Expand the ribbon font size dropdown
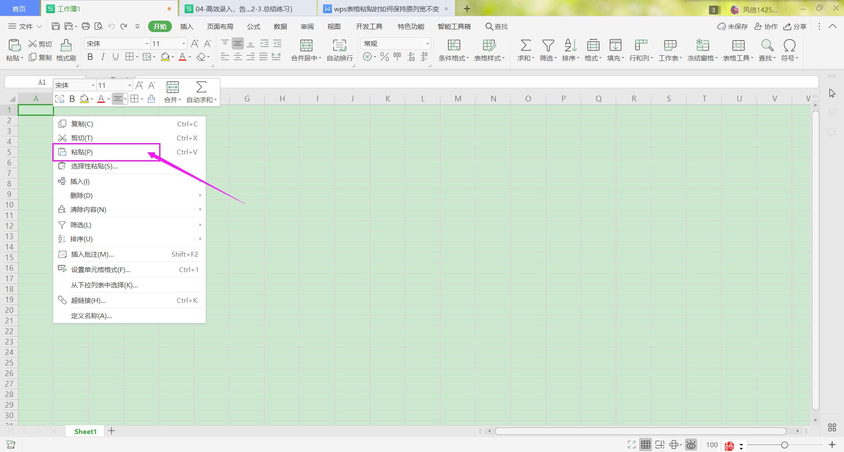This screenshot has height=452, width=844. coord(183,44)
